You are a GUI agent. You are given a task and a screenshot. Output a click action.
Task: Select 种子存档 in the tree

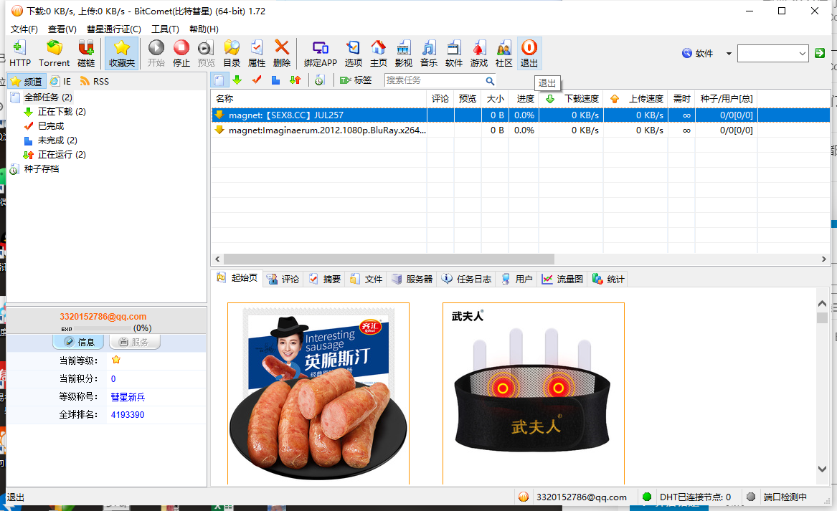[41, 169]
